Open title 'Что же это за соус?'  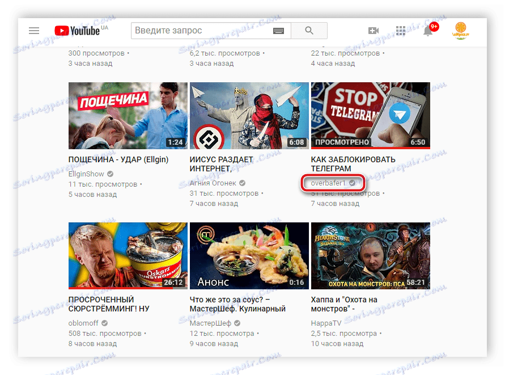click(237, 304)
